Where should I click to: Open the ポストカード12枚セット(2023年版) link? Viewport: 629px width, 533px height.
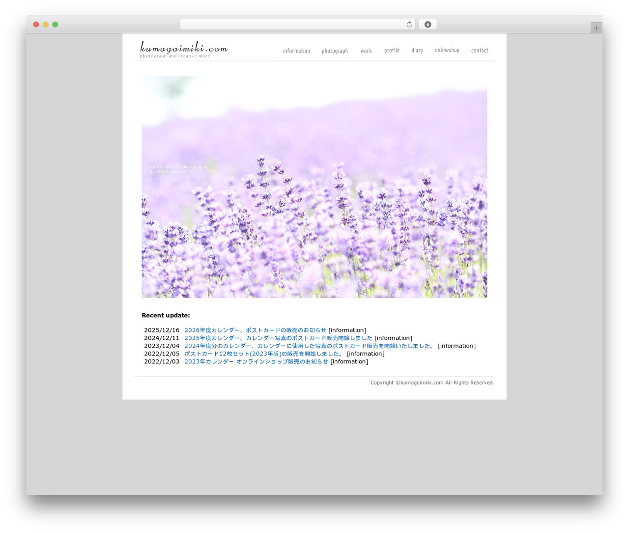(263, 354)
